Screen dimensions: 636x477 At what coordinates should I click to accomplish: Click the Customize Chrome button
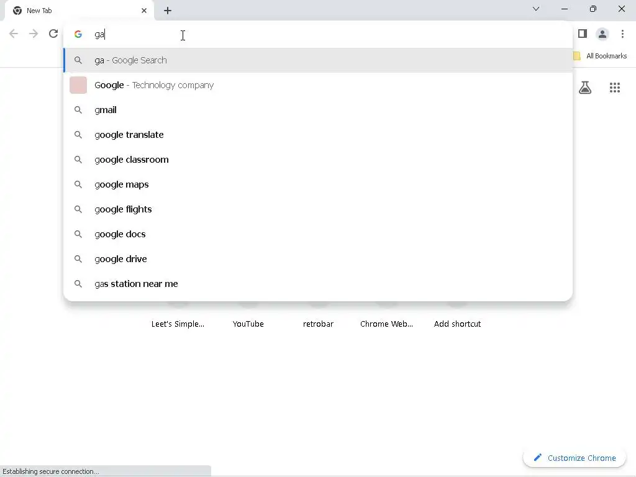pos(575,458)
